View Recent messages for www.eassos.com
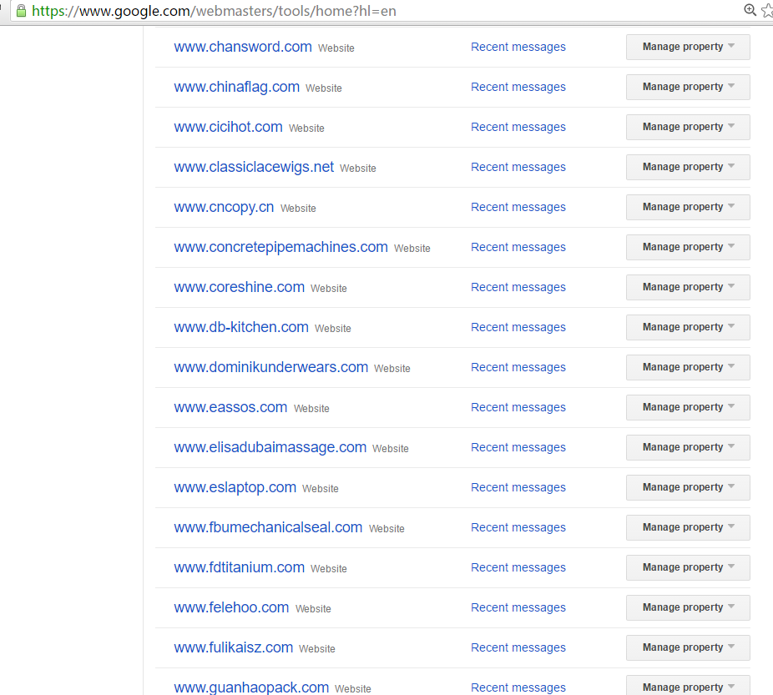773x695 pixels. 518,407
